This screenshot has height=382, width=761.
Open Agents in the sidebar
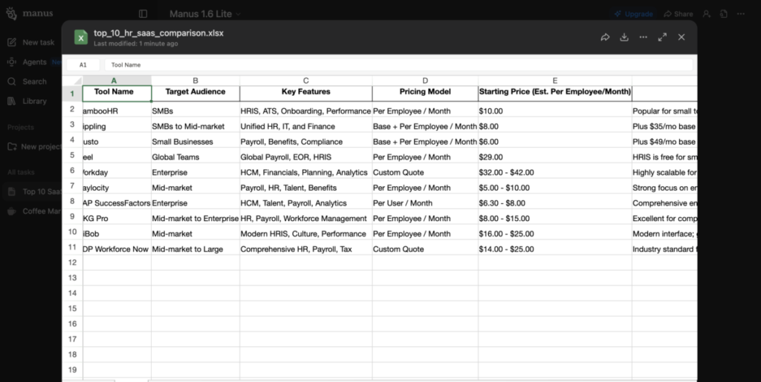tap(33, 62)
